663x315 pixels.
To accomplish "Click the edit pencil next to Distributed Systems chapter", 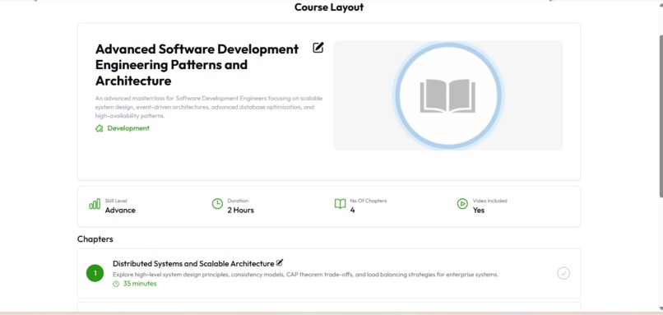I will pyautogui.click(x=280, y=262).
